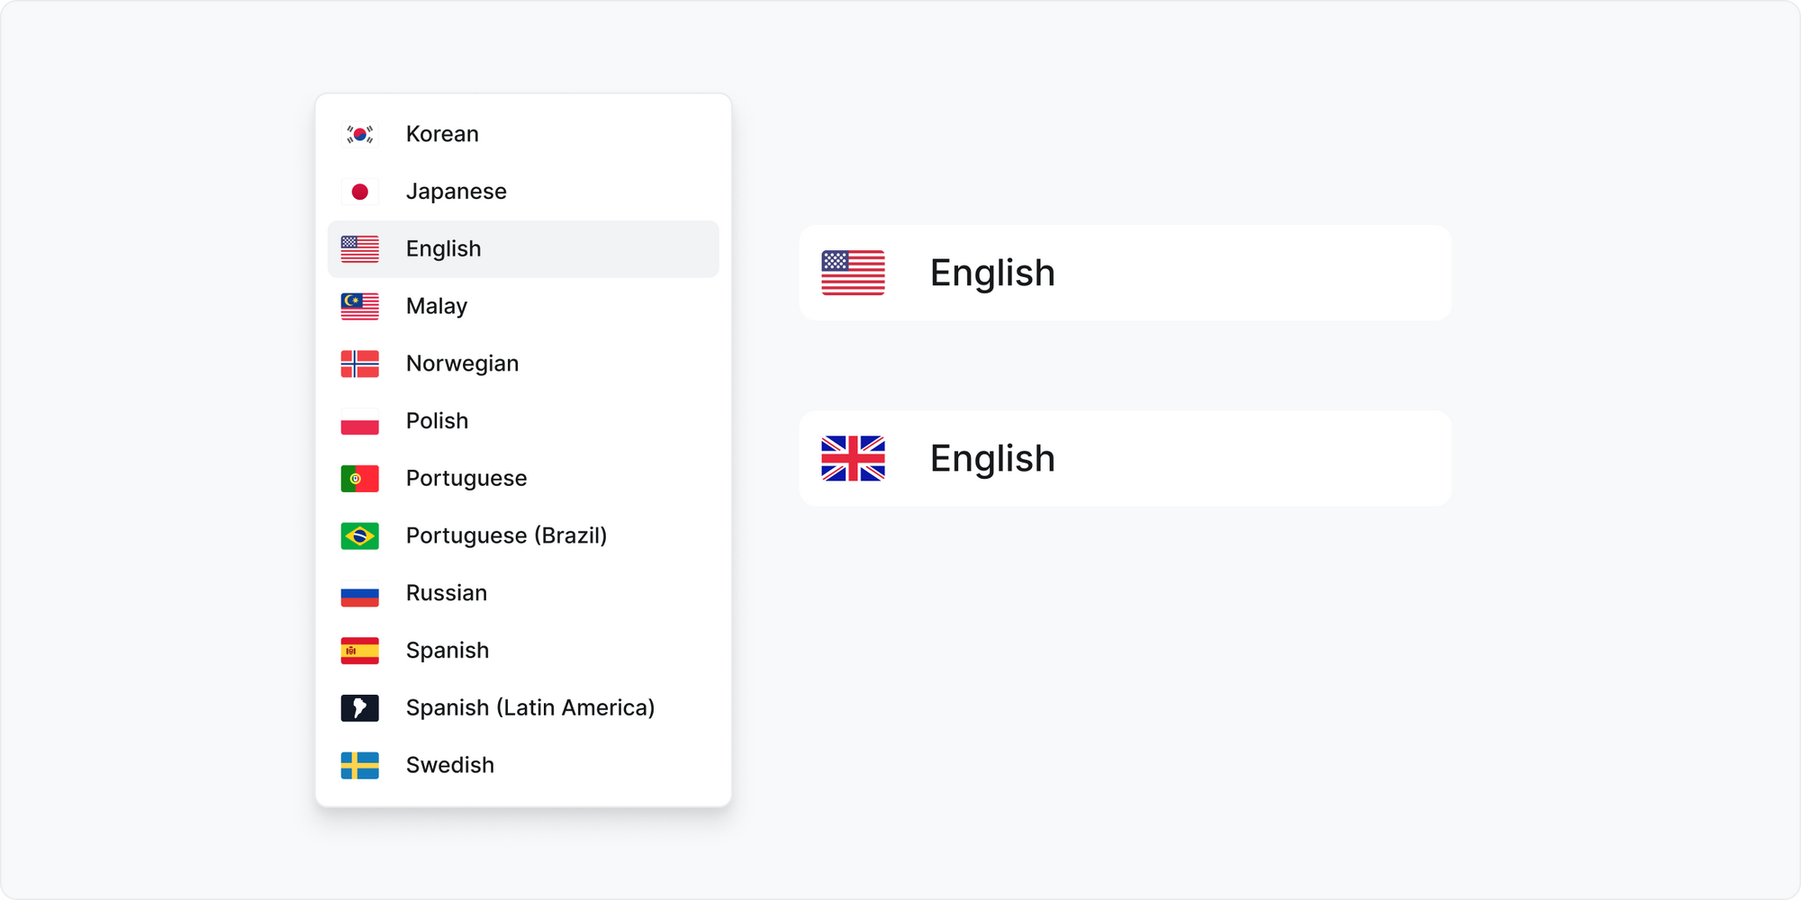
Task: Click the Spain flag icon
Action: click(x=359, y=651)
